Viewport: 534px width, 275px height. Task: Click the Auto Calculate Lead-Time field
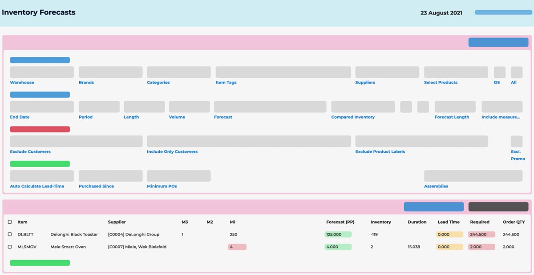click(x=42, y=176)
